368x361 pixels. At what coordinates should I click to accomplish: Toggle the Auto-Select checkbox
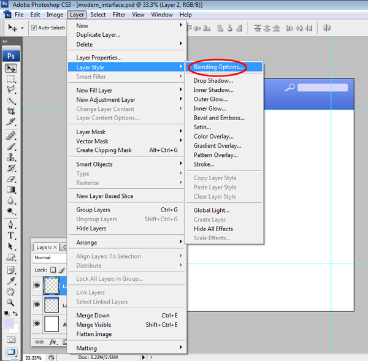[34, 28]
